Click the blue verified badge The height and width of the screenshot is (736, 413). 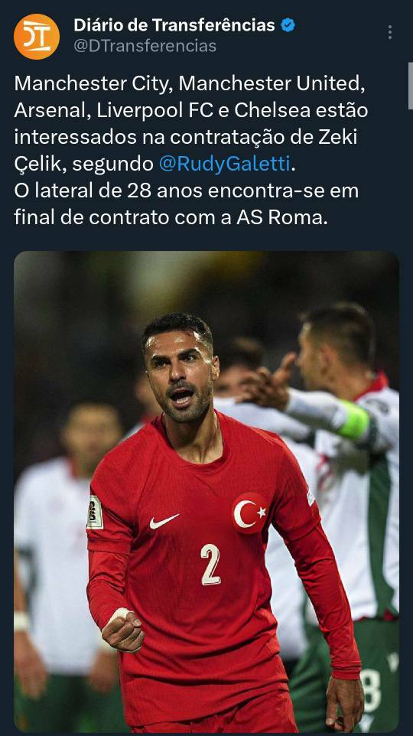(288, 25)
